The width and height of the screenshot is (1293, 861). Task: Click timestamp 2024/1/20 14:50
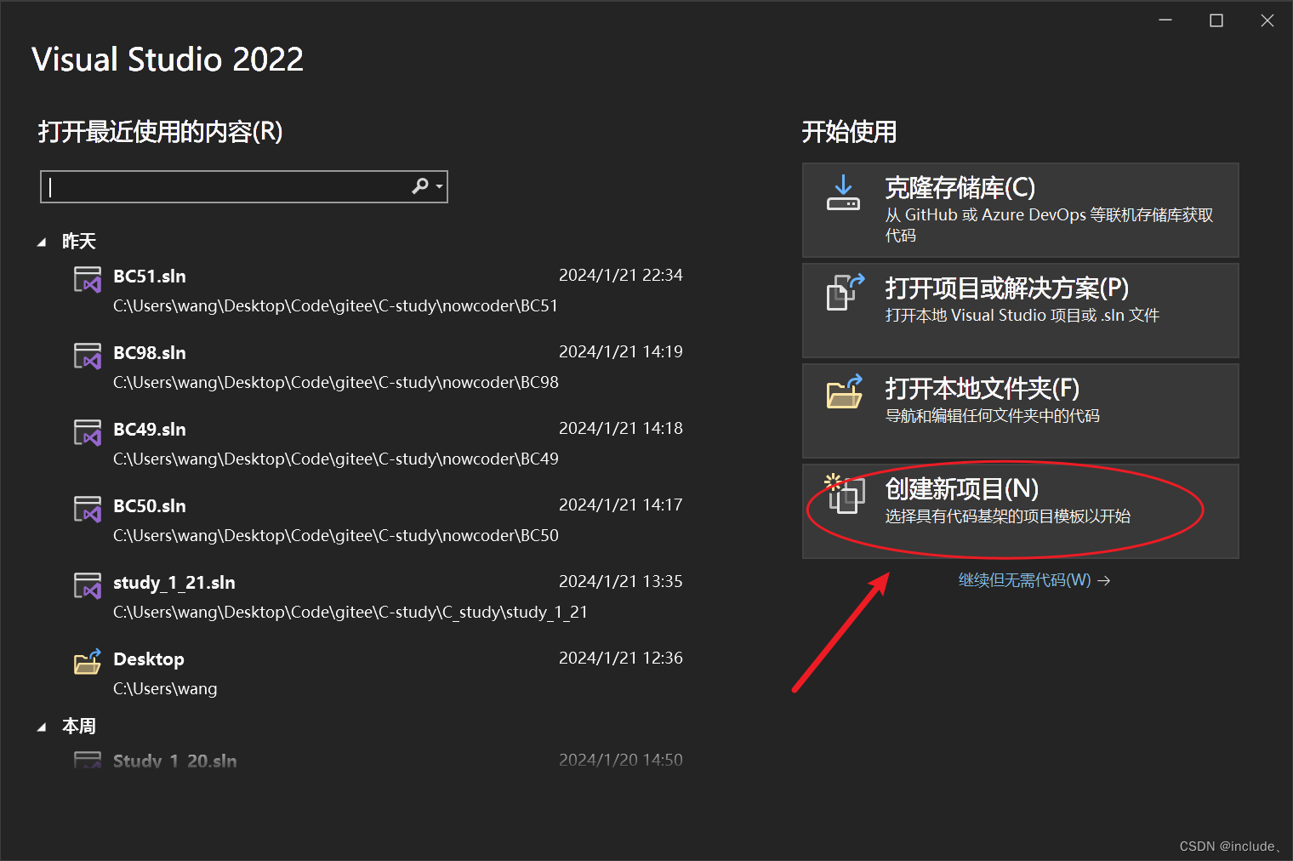point(620,760)
